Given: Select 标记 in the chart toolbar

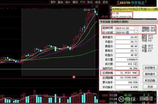Looking at the screenshot, I should 90,2.
